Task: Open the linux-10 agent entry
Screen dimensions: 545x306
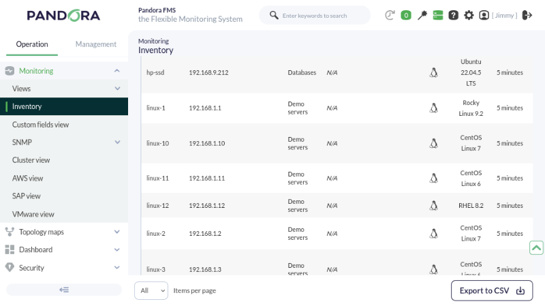Action: coord(158,143)
